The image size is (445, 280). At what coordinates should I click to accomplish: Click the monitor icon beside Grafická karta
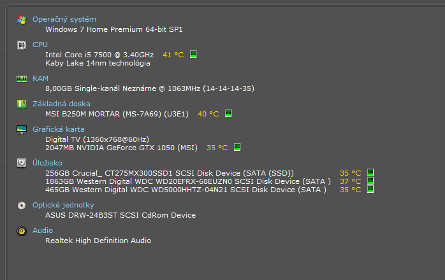(x=22, y=129)
